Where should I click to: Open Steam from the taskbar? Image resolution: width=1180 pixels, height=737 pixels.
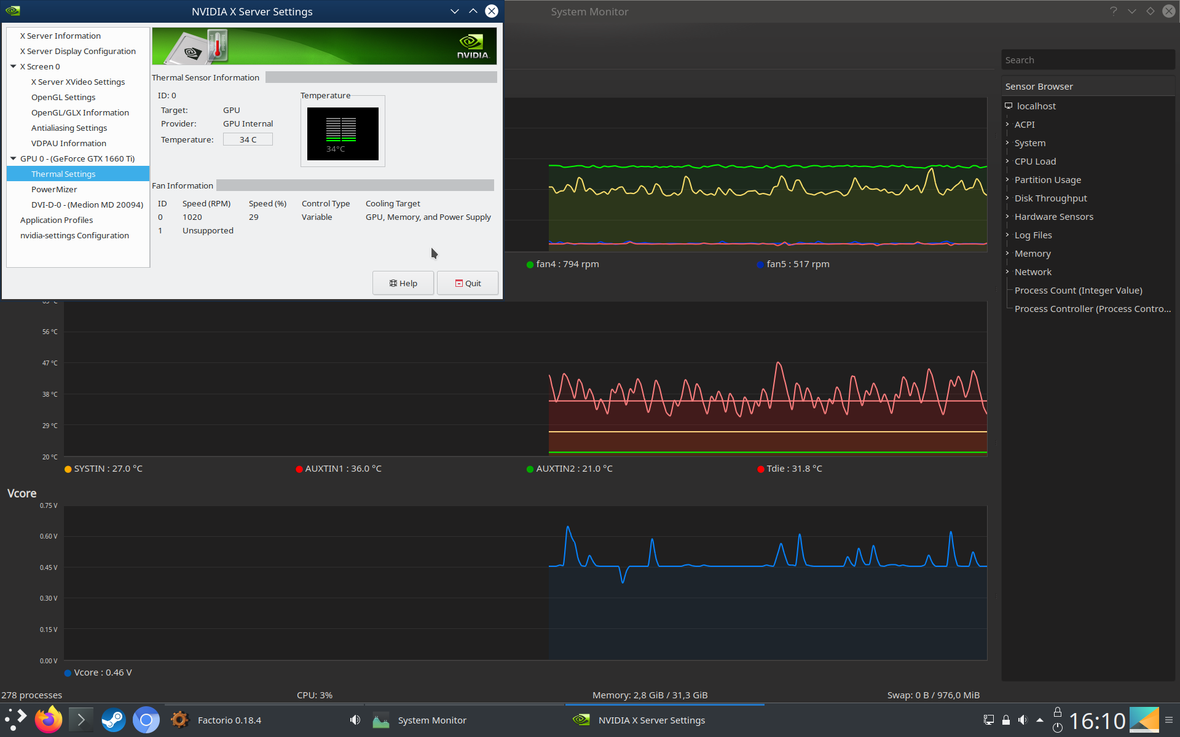point(113,720)
